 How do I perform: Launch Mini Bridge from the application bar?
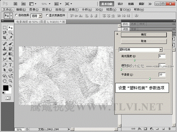(x=23, y=4)
